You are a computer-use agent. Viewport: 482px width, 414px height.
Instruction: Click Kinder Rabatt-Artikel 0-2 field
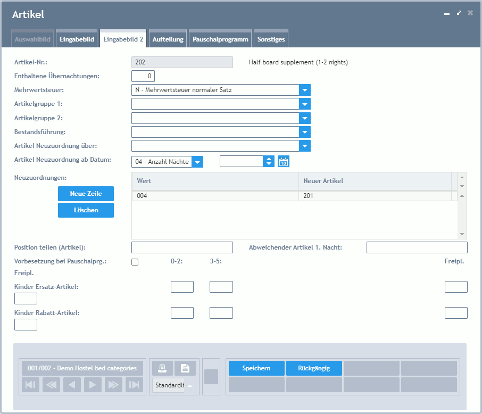click(x=182, y=313)
